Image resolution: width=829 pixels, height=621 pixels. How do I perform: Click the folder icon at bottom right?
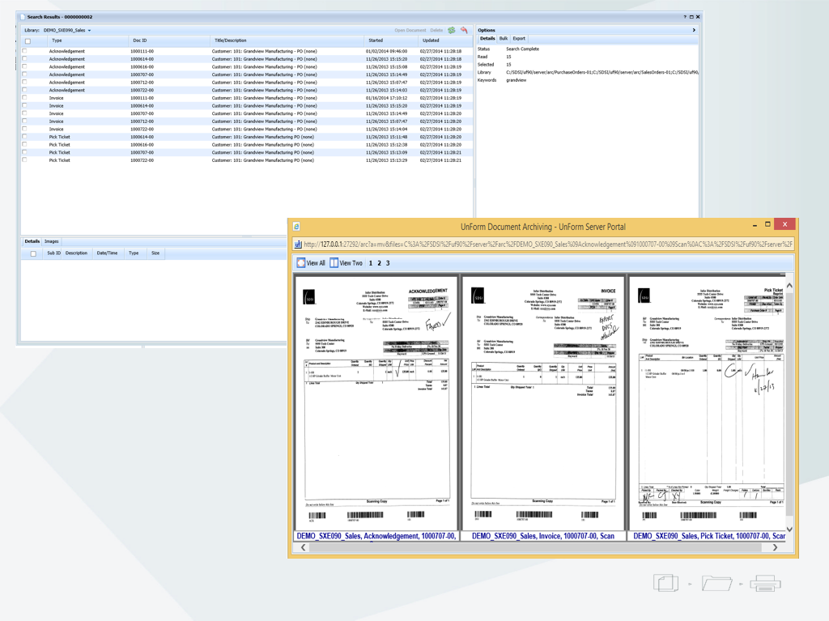coord(716,584)
